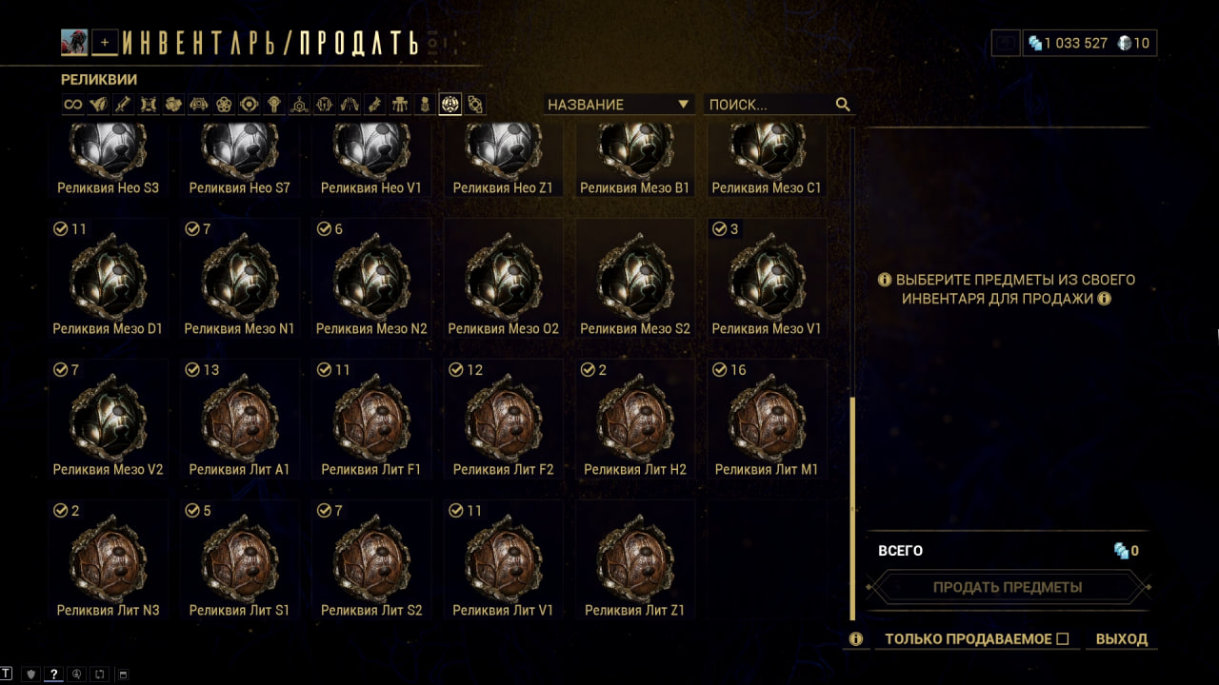
Task: Select the infinity all-items filter icon
Action: [x=72, y=105]
